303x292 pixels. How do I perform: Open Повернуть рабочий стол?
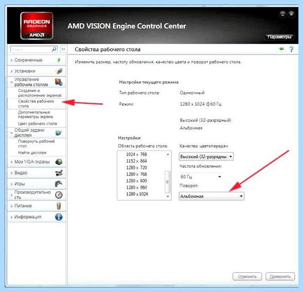(36, 144)
